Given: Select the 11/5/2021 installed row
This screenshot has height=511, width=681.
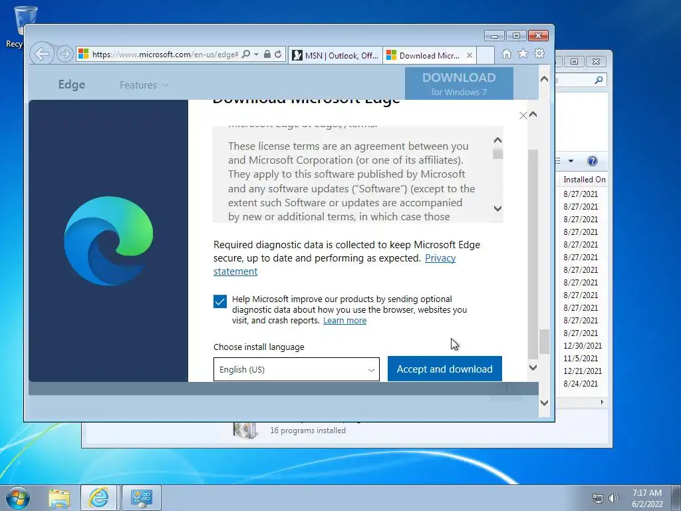Looking at the screenshot, I should pos(582,359).
